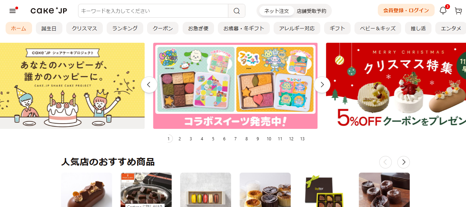Jump to banner page 5
466x207 pixels.
click(213, 139)
